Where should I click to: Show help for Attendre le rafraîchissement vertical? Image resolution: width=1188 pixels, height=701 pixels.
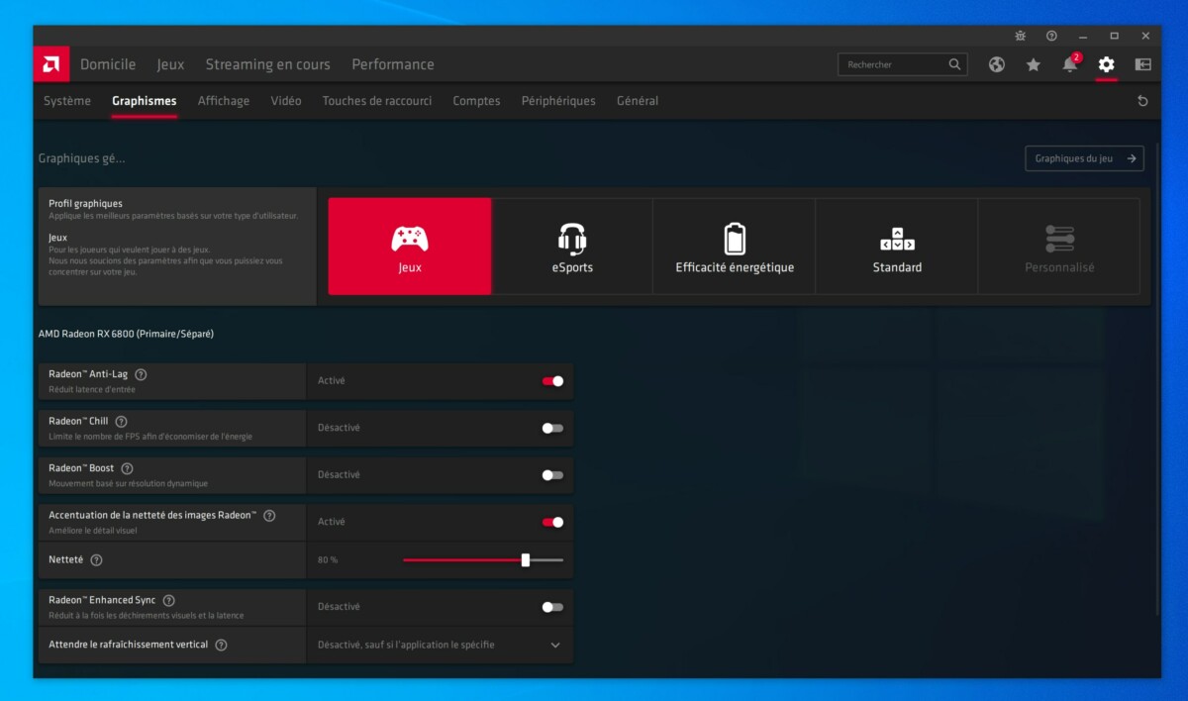[x=221, y=645]
